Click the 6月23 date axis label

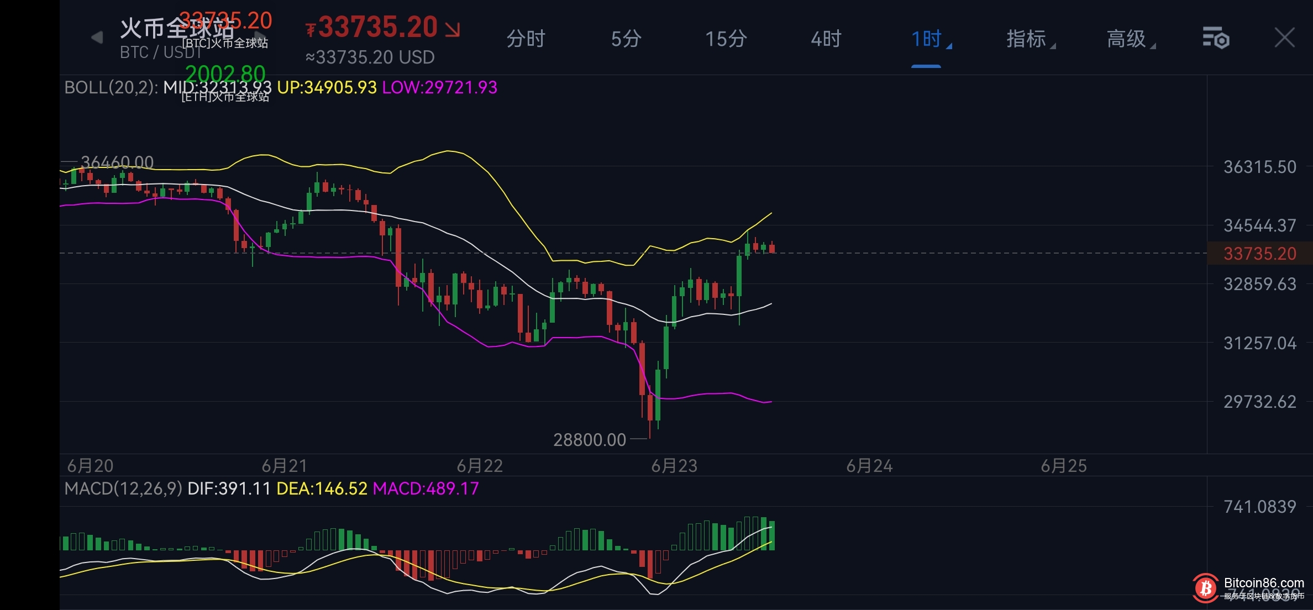[x=674, y=466]
